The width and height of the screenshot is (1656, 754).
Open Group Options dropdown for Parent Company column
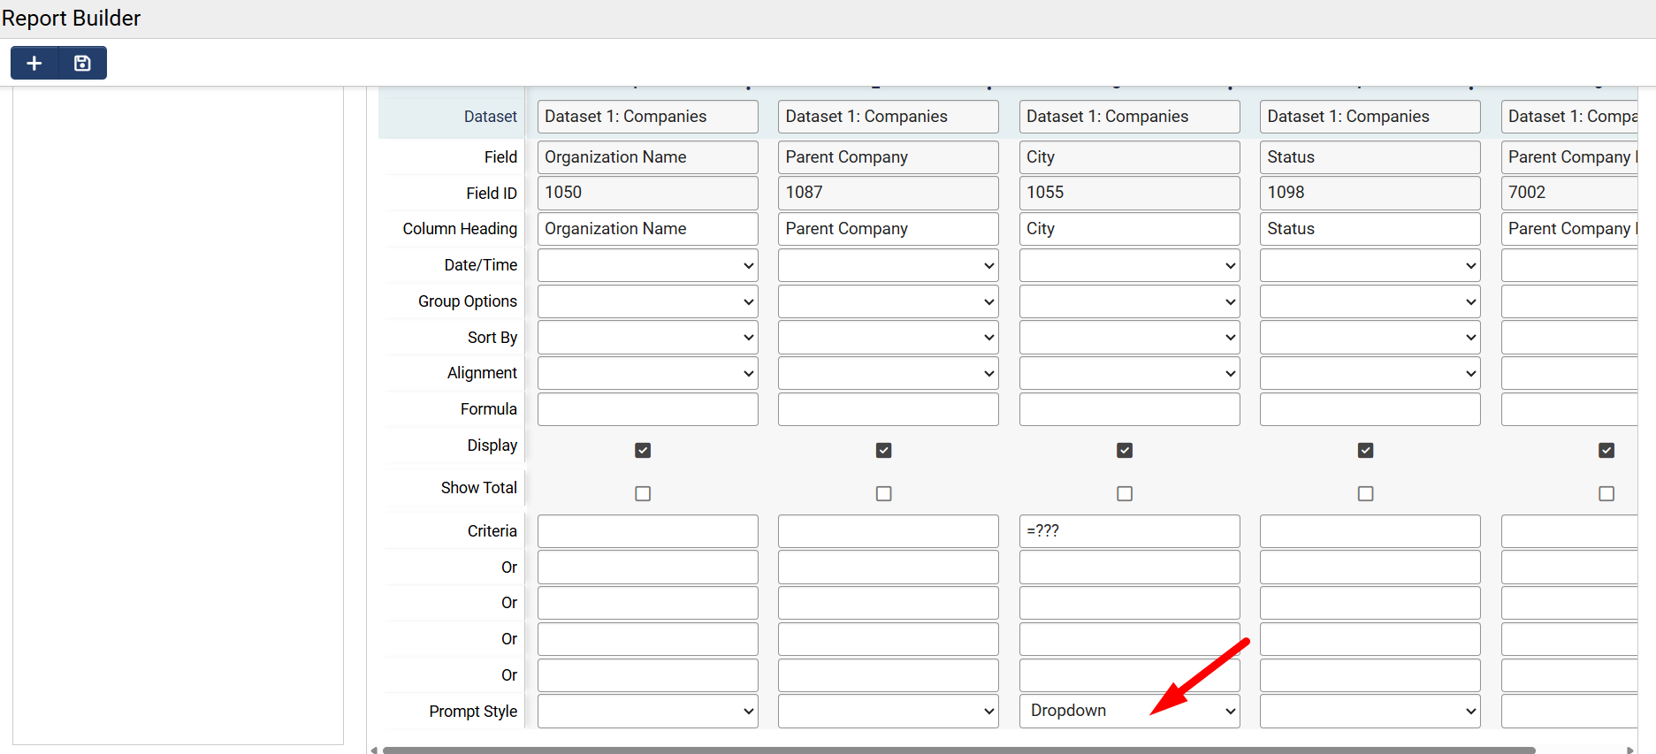(x=888, y=301)
